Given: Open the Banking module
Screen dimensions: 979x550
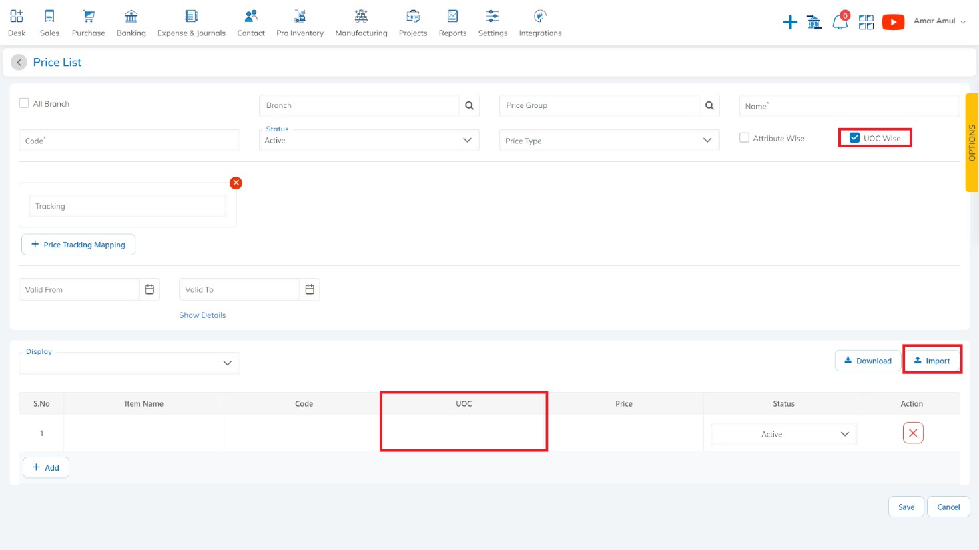Looking at the screenshot, I should [x=131, y=23].
